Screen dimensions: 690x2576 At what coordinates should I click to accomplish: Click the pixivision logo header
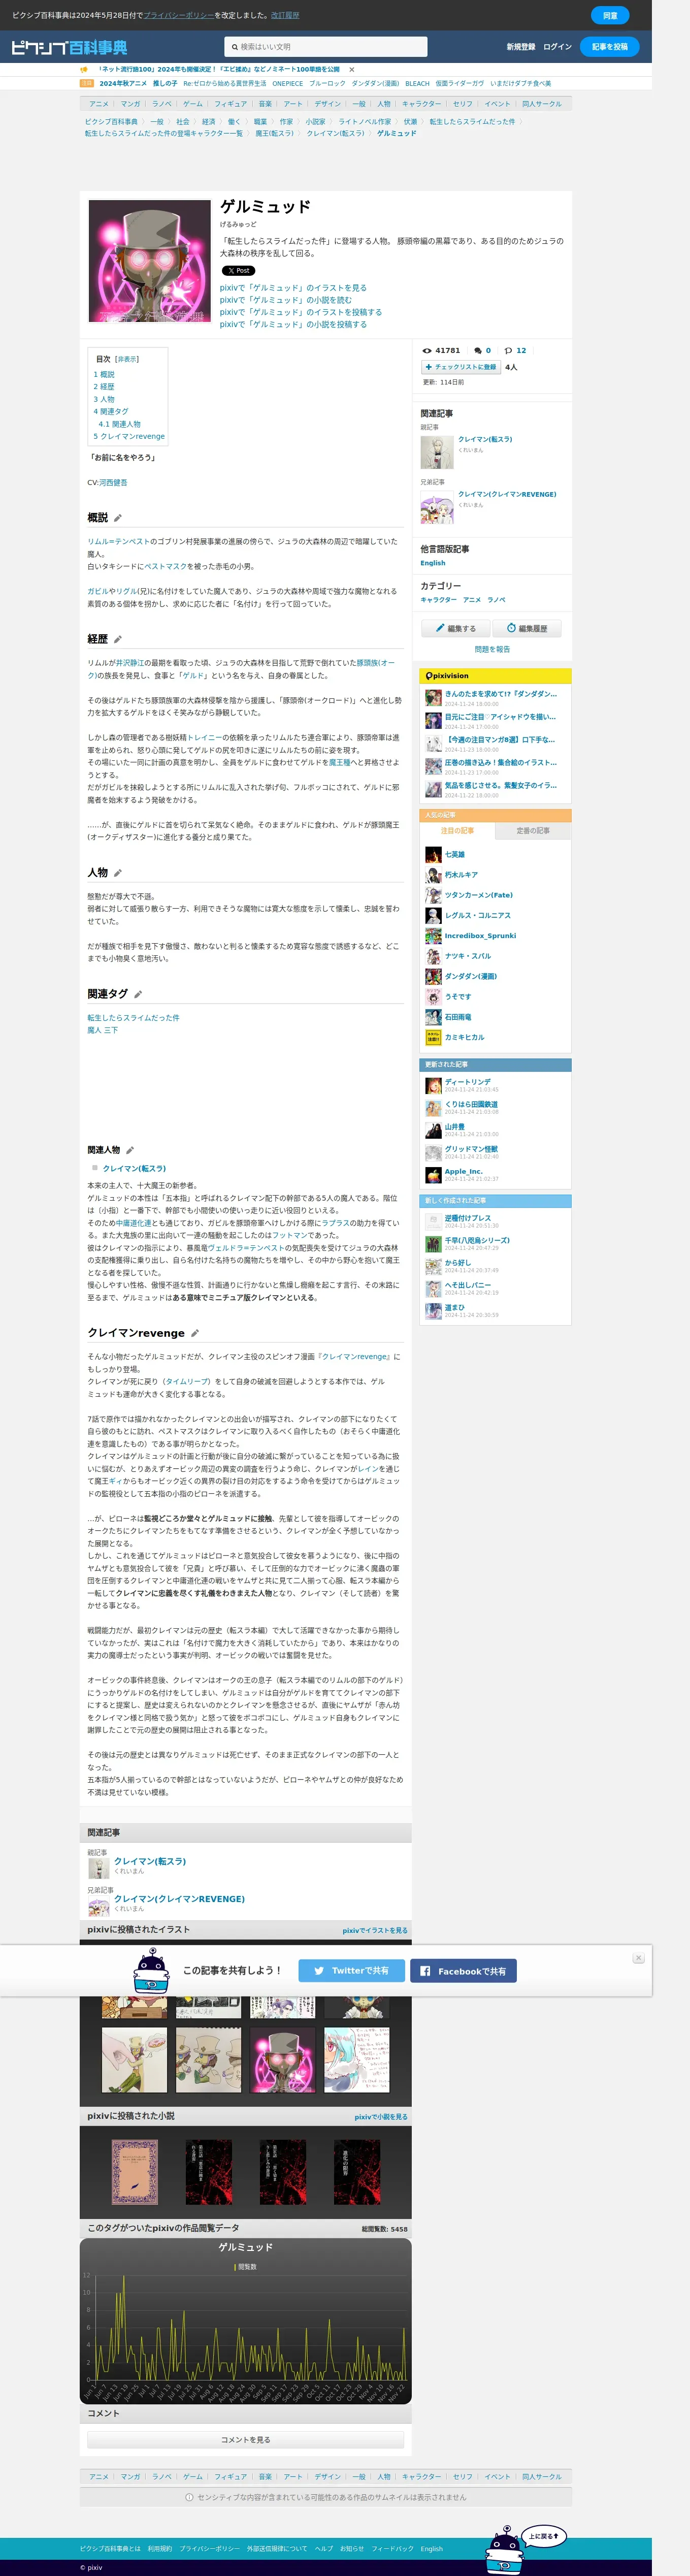[x=447, y=676]
